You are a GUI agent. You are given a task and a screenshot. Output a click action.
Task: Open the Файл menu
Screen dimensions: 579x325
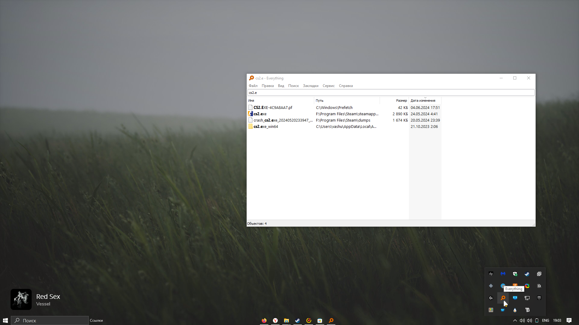253,86
